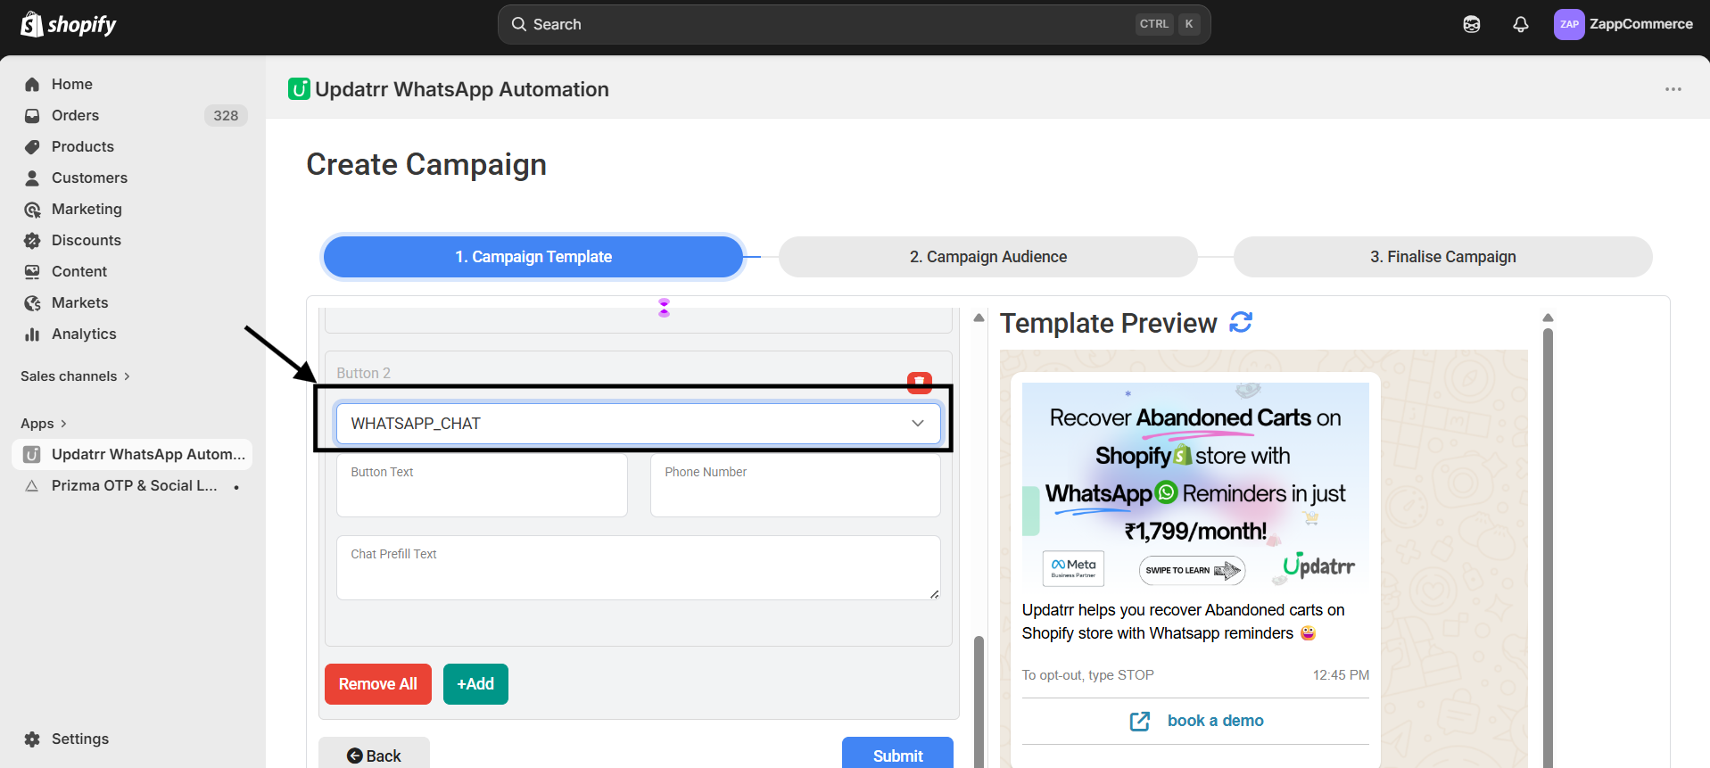1710x768 pixels.
Task: Click the +Add button
Action: point(475,684)
